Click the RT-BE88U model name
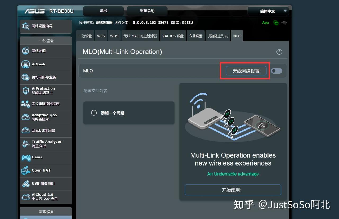339x219 pixels. (x=61, y=11)
